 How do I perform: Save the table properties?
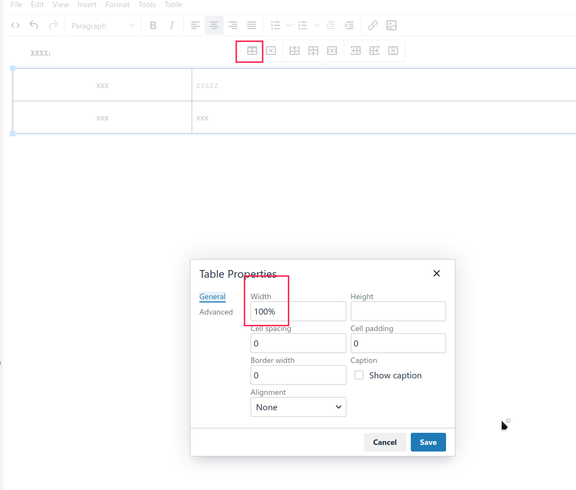428,442
